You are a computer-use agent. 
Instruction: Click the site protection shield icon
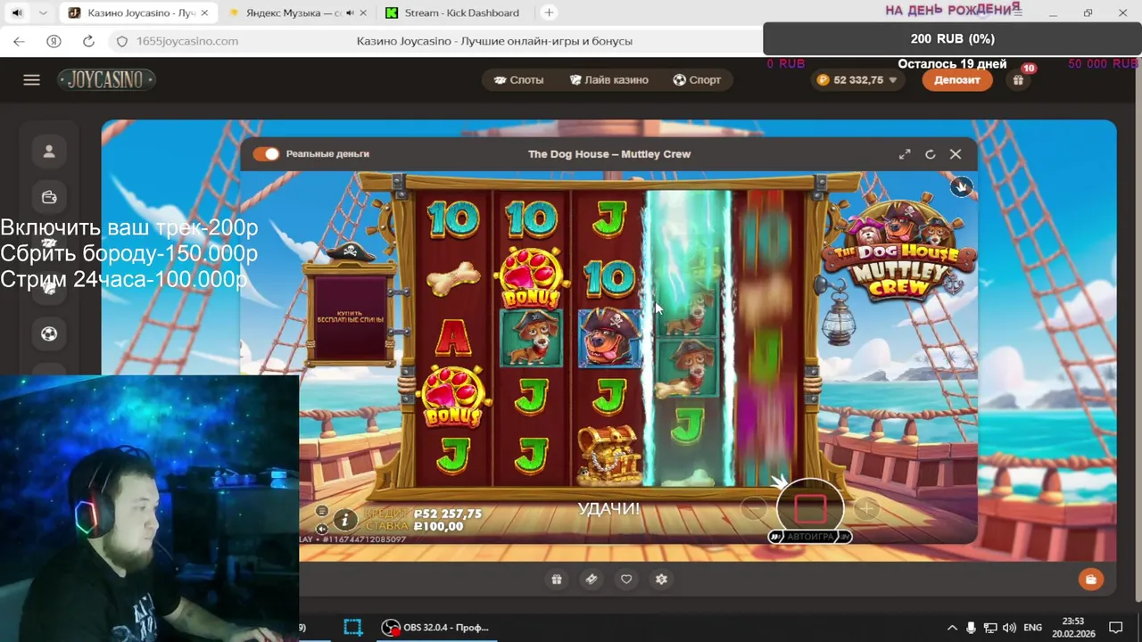pos(123,41)
